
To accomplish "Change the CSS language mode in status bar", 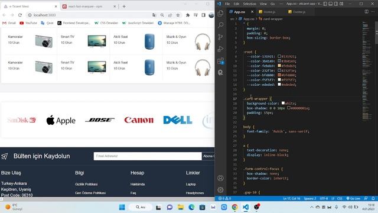I will [340, 199].
